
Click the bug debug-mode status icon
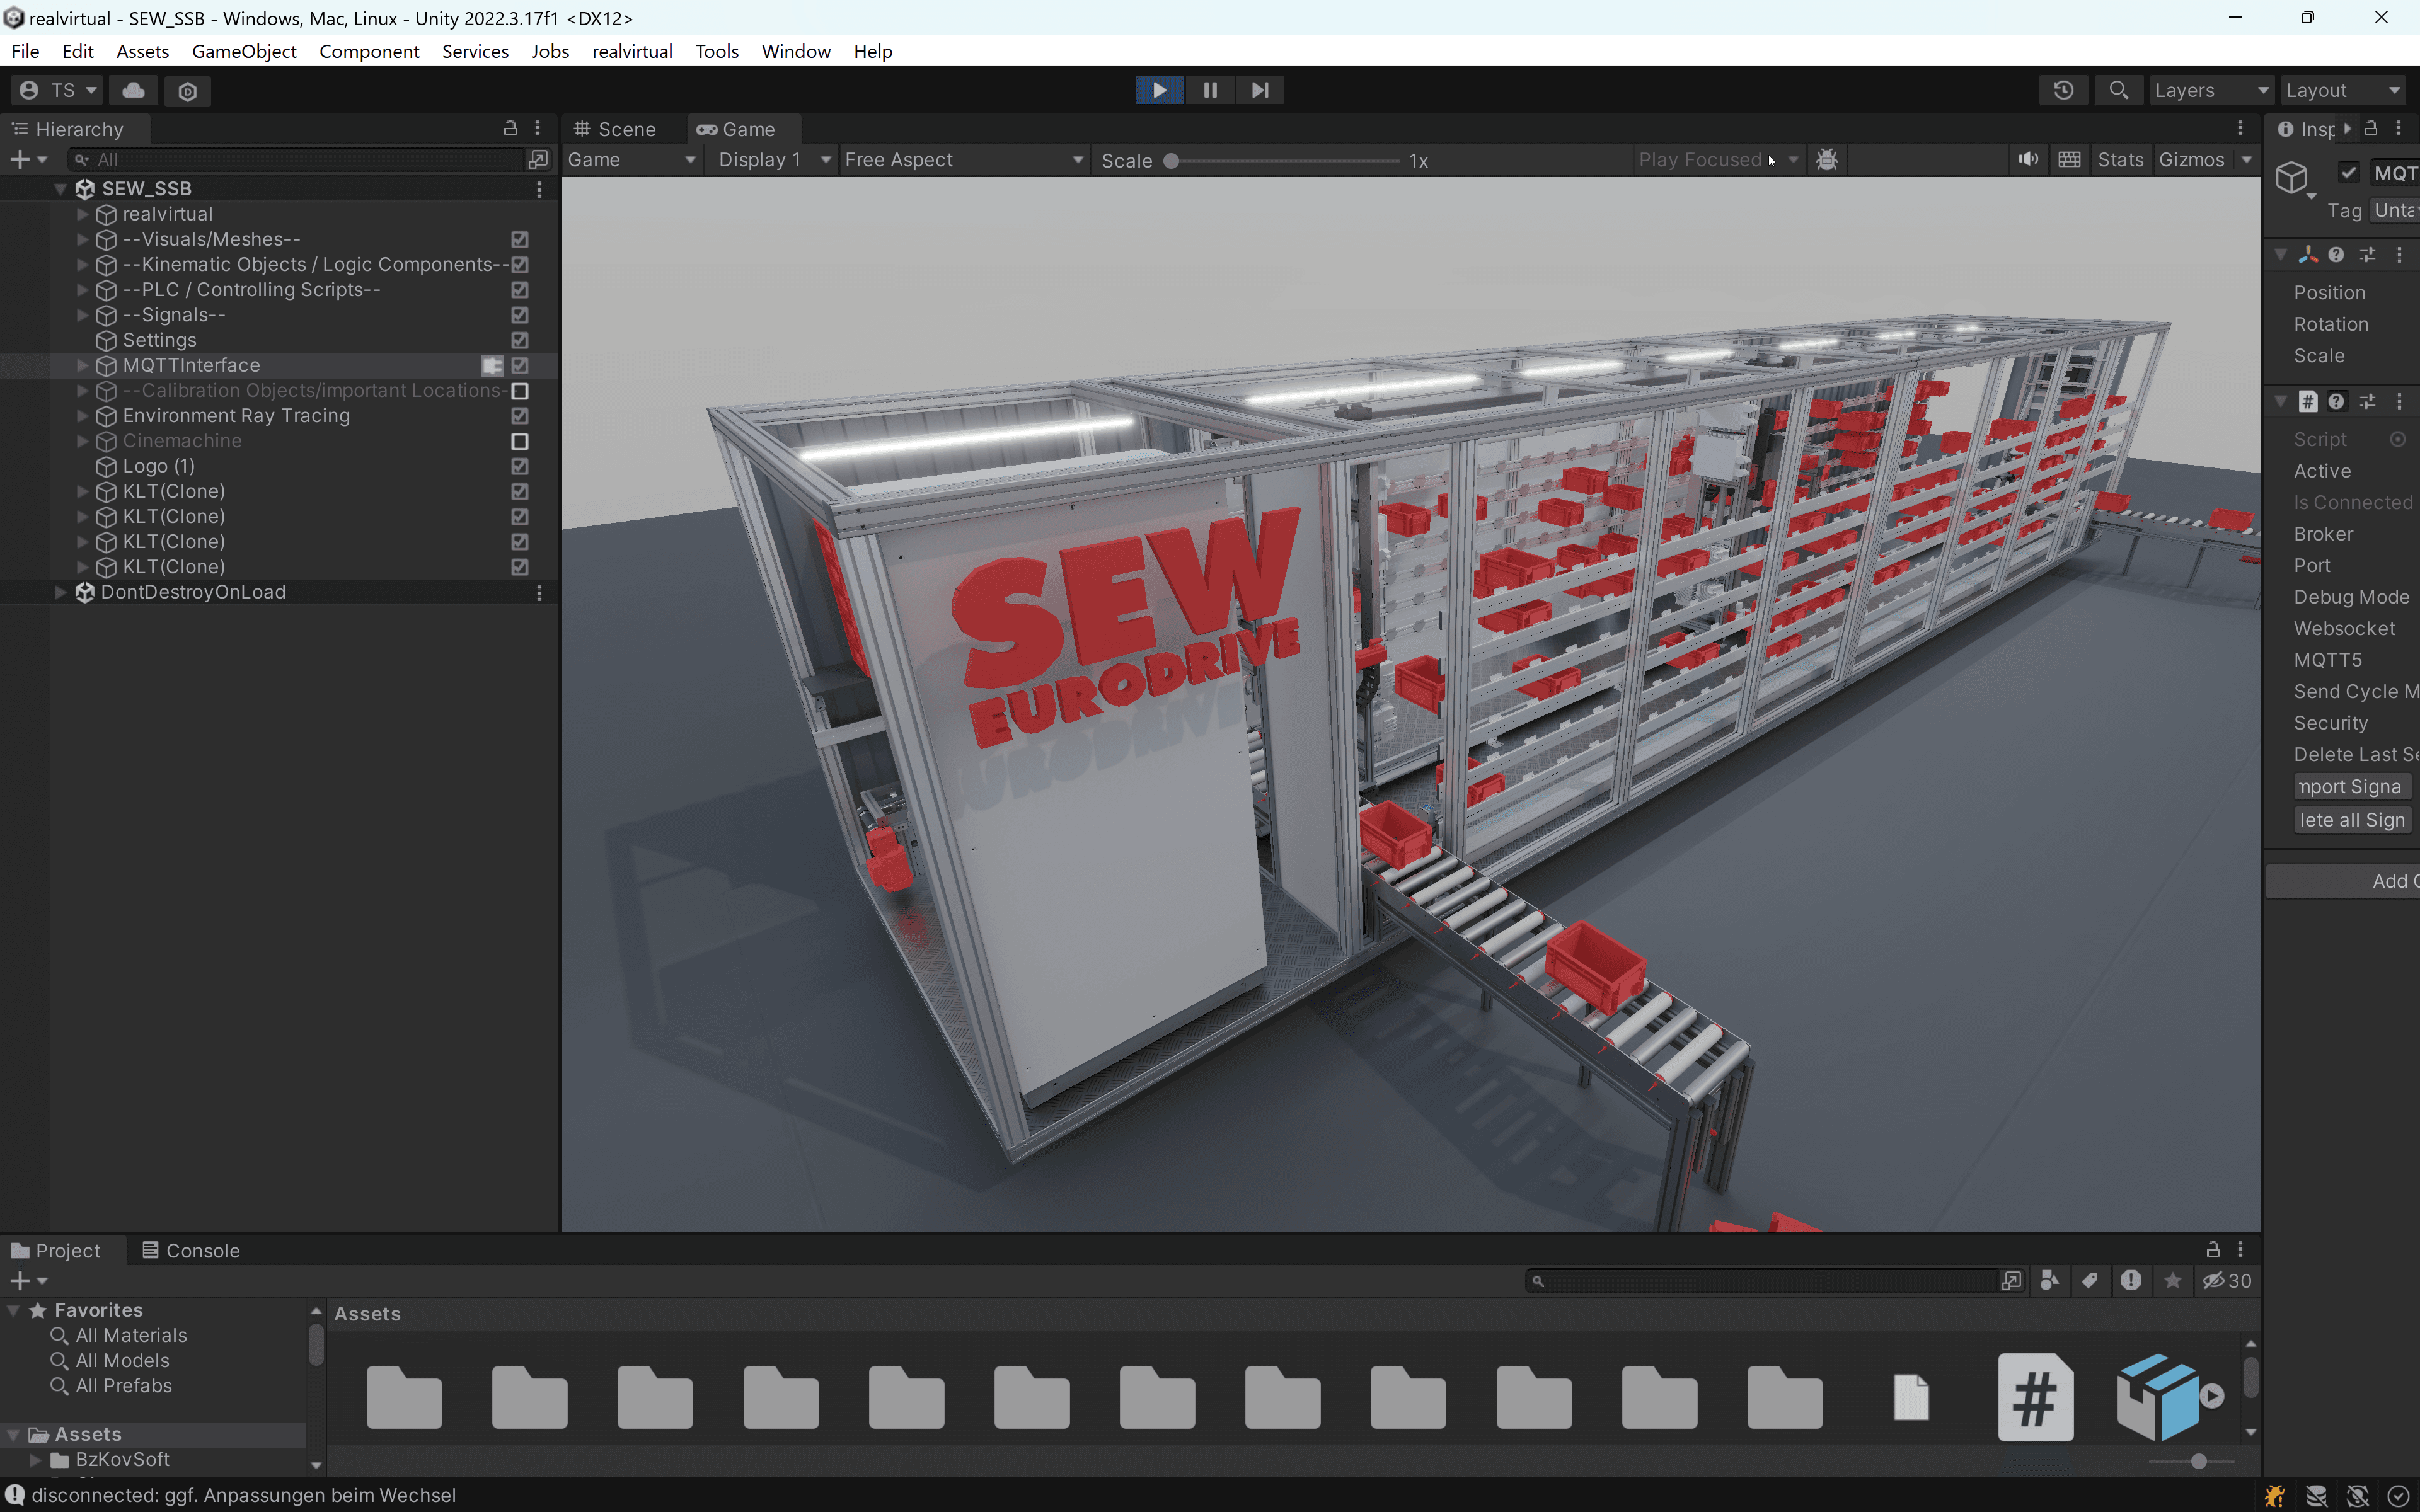coord(2274,1496)
